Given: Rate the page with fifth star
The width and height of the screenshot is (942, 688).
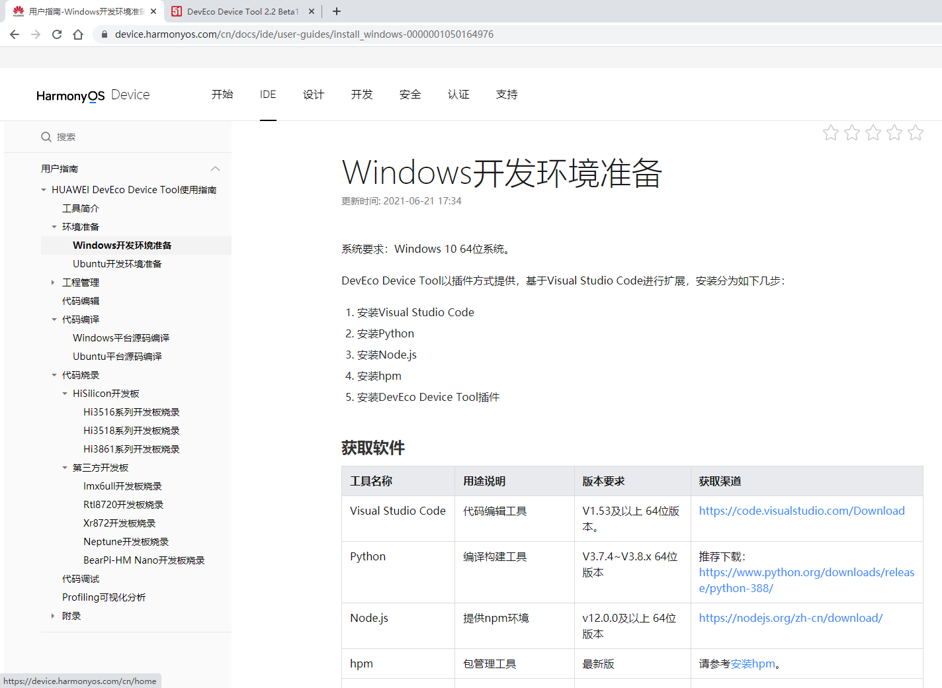Looking at the screenshot, I should pyautogui.click(x=916, y=133).
